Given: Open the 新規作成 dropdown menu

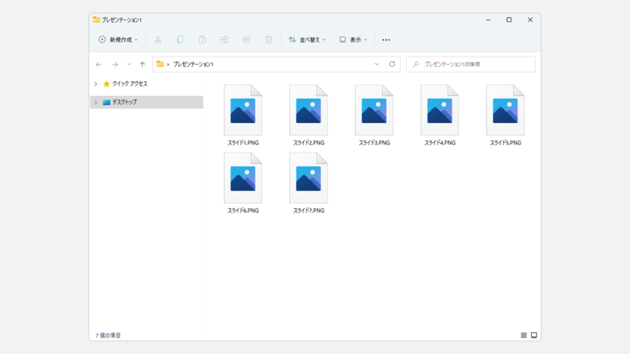Looking at the screenshot, I should (118, 39).
